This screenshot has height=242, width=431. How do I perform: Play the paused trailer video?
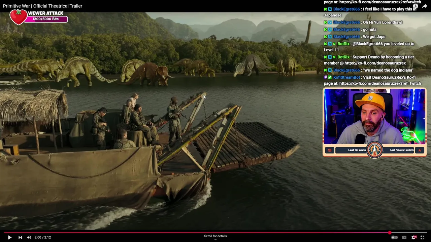tap(9, 237)
